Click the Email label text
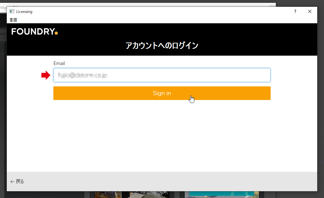The image size is (324, 198). click(59, 63)
